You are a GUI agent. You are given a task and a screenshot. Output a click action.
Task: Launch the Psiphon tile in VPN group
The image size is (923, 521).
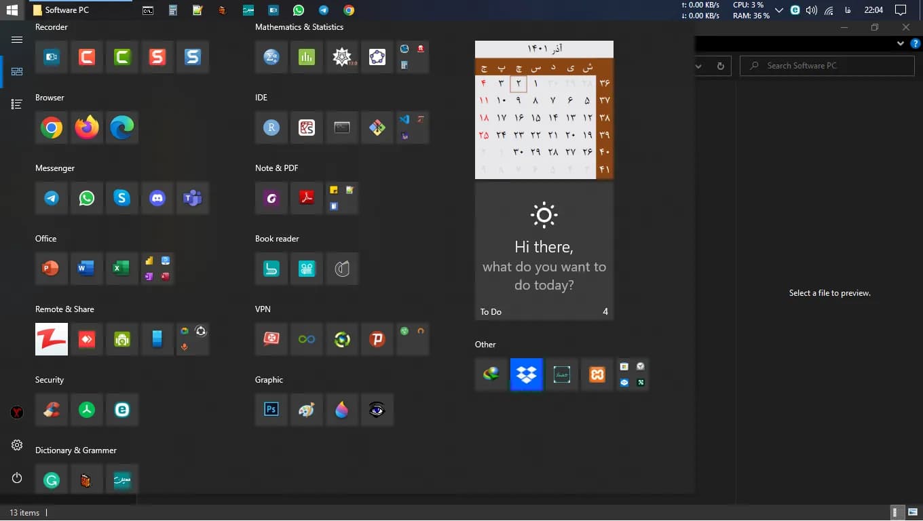click(x=377, y=339)
